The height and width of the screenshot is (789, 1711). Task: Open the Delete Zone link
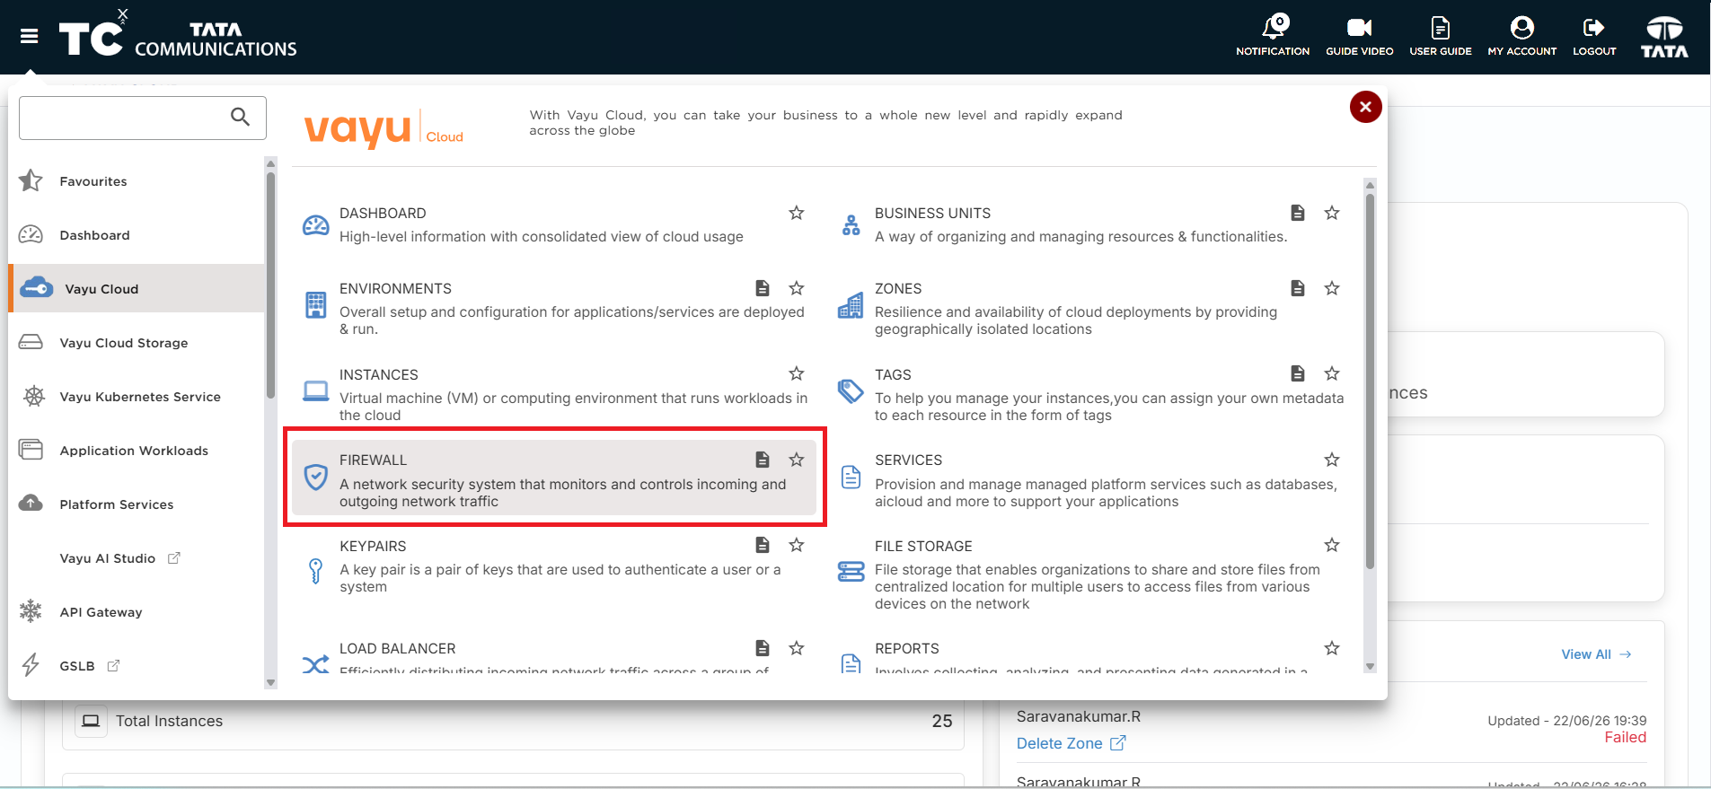tap(1071, 743)
